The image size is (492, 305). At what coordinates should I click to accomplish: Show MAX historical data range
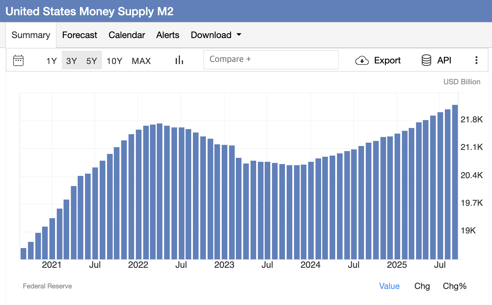click(x=141, y=61)
